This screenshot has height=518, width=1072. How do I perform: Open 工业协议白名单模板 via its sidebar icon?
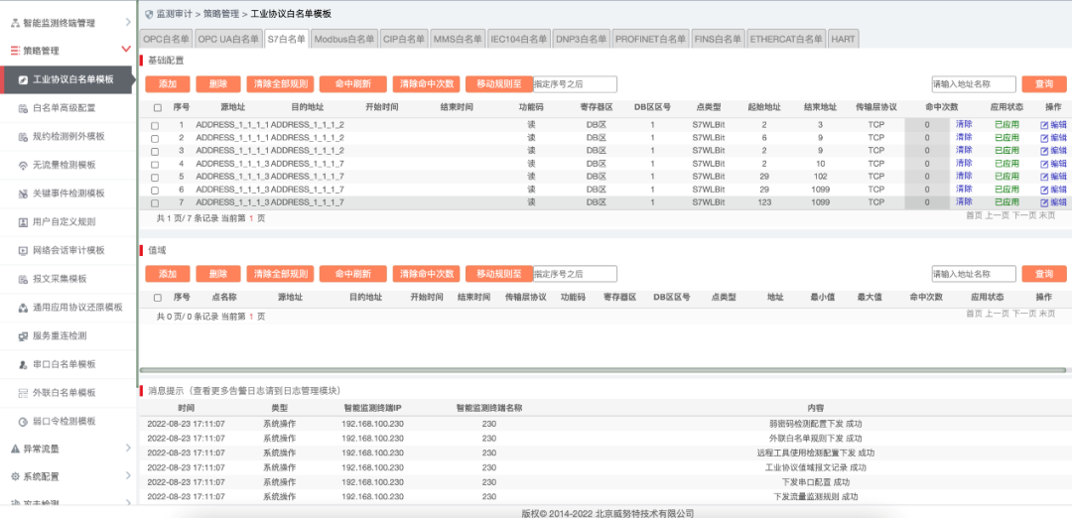click(x=23, y=79)
